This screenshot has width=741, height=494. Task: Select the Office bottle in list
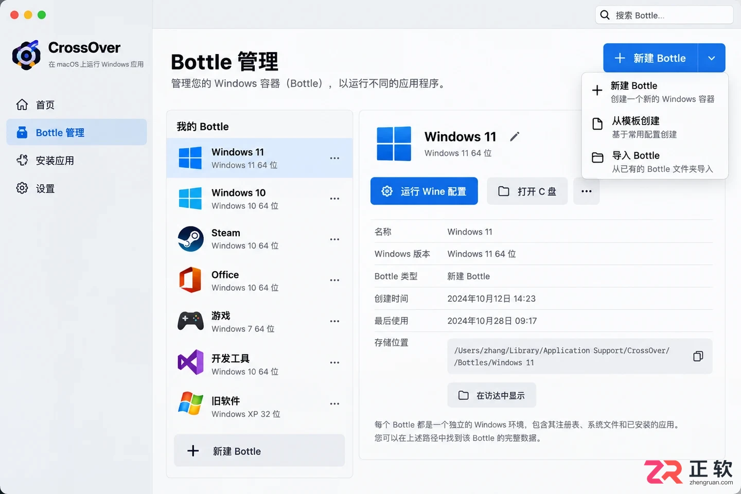pos(260,280)
